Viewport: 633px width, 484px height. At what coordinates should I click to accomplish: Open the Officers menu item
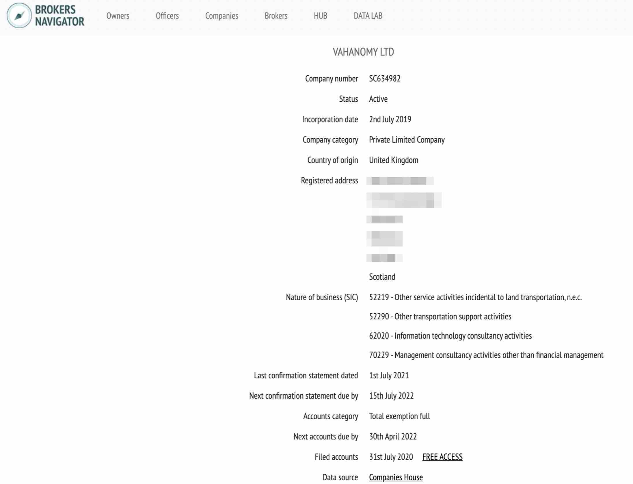(x=167, y=16)
